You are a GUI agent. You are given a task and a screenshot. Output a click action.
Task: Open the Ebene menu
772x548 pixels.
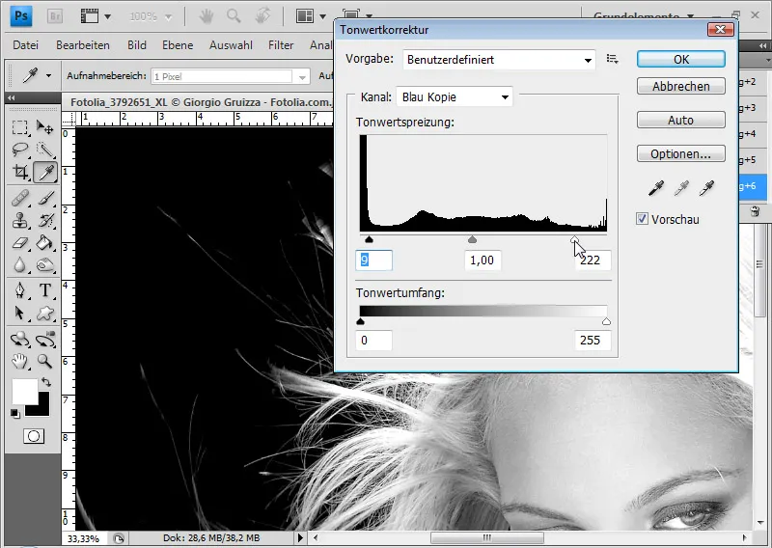pyautogui.click(x=178, y=45)
